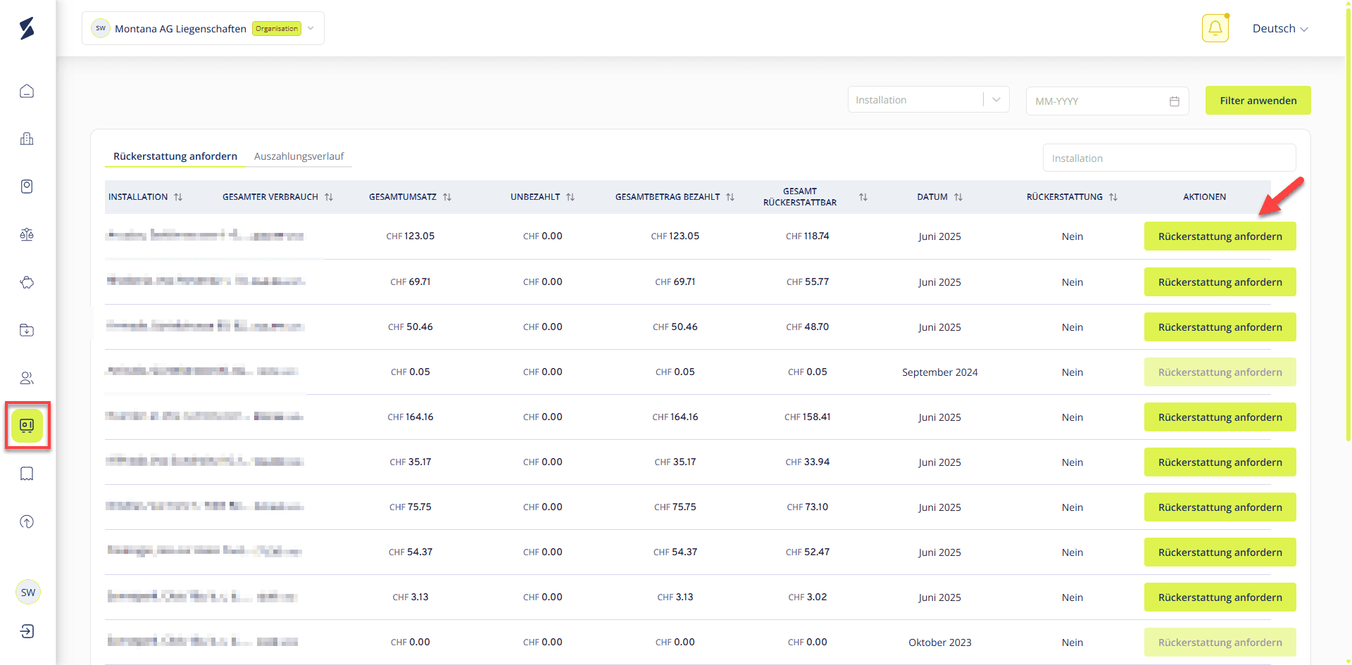Sort by Gesamtumsatz column
Image resolution: width=1352 pixels, height=665 pixels.
(x=447, y=197)
